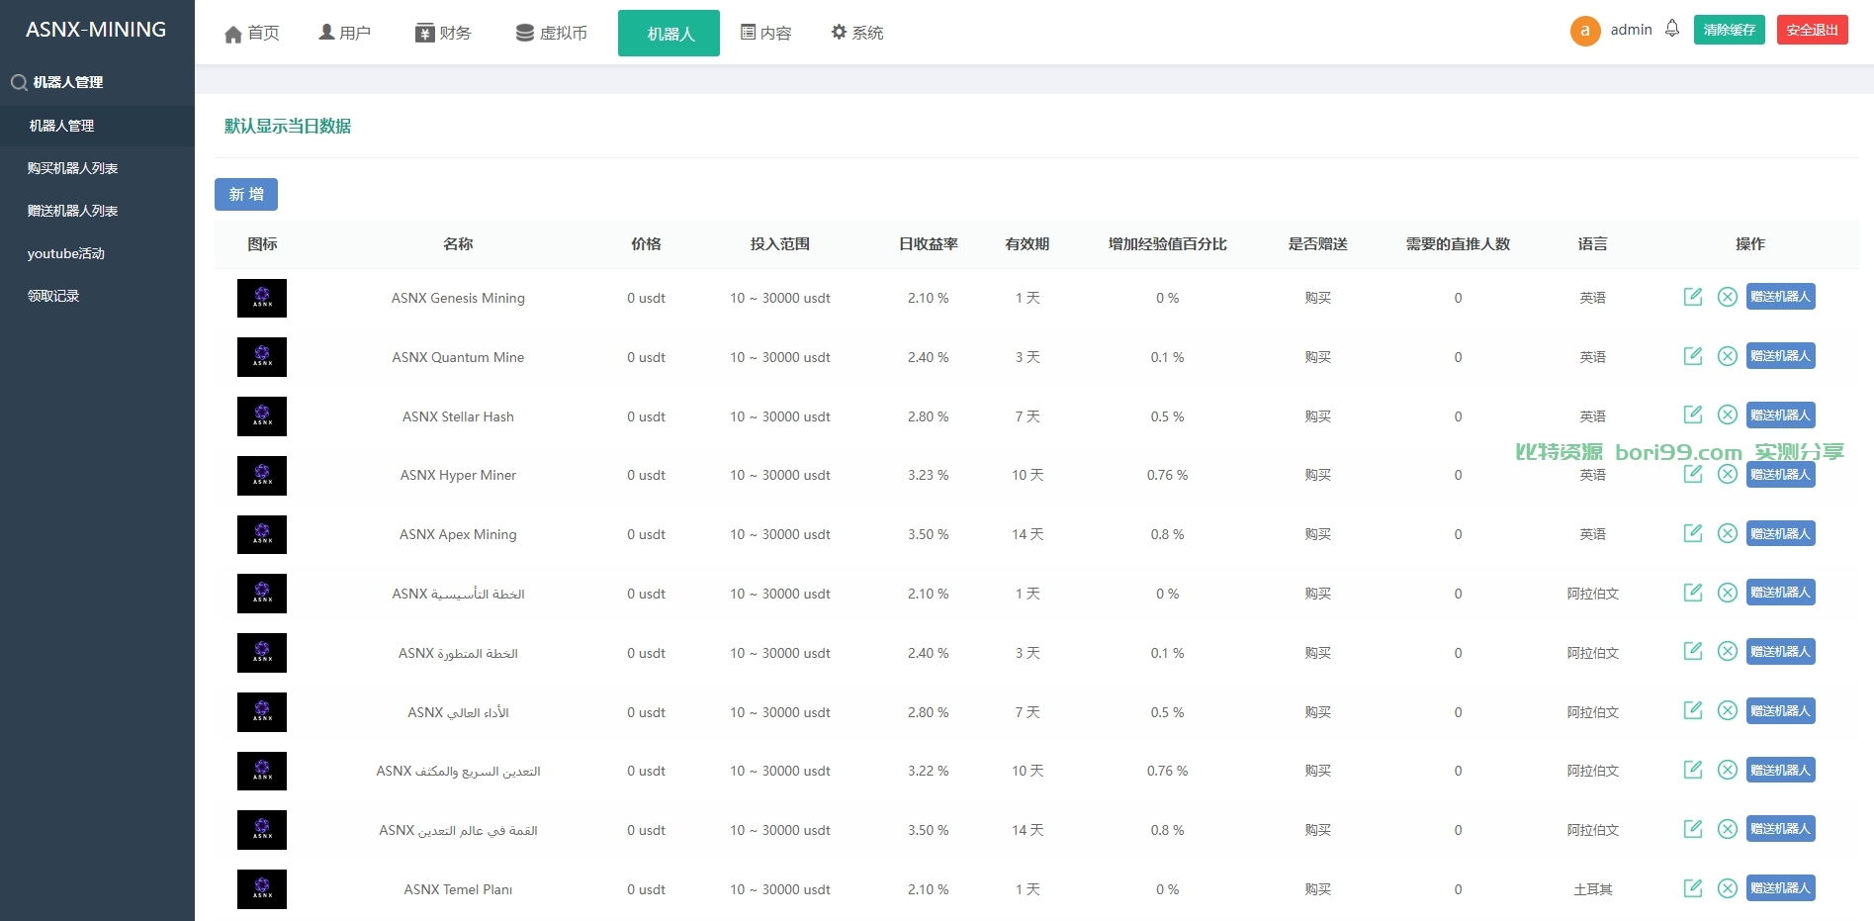Click the 有效期 column header
Viewport: 1874px width, 921px height.
click(x=1026, y=243)
